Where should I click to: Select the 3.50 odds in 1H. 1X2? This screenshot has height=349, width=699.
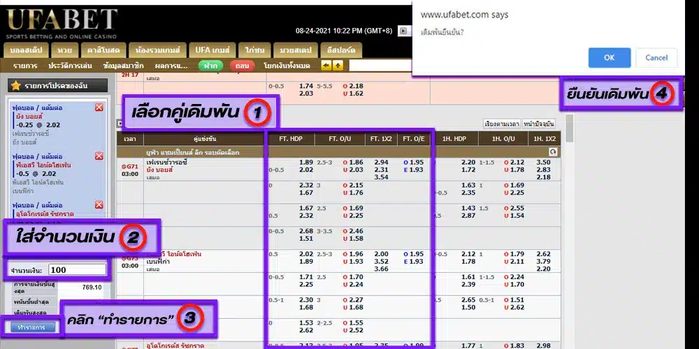[x=543, y=163]
